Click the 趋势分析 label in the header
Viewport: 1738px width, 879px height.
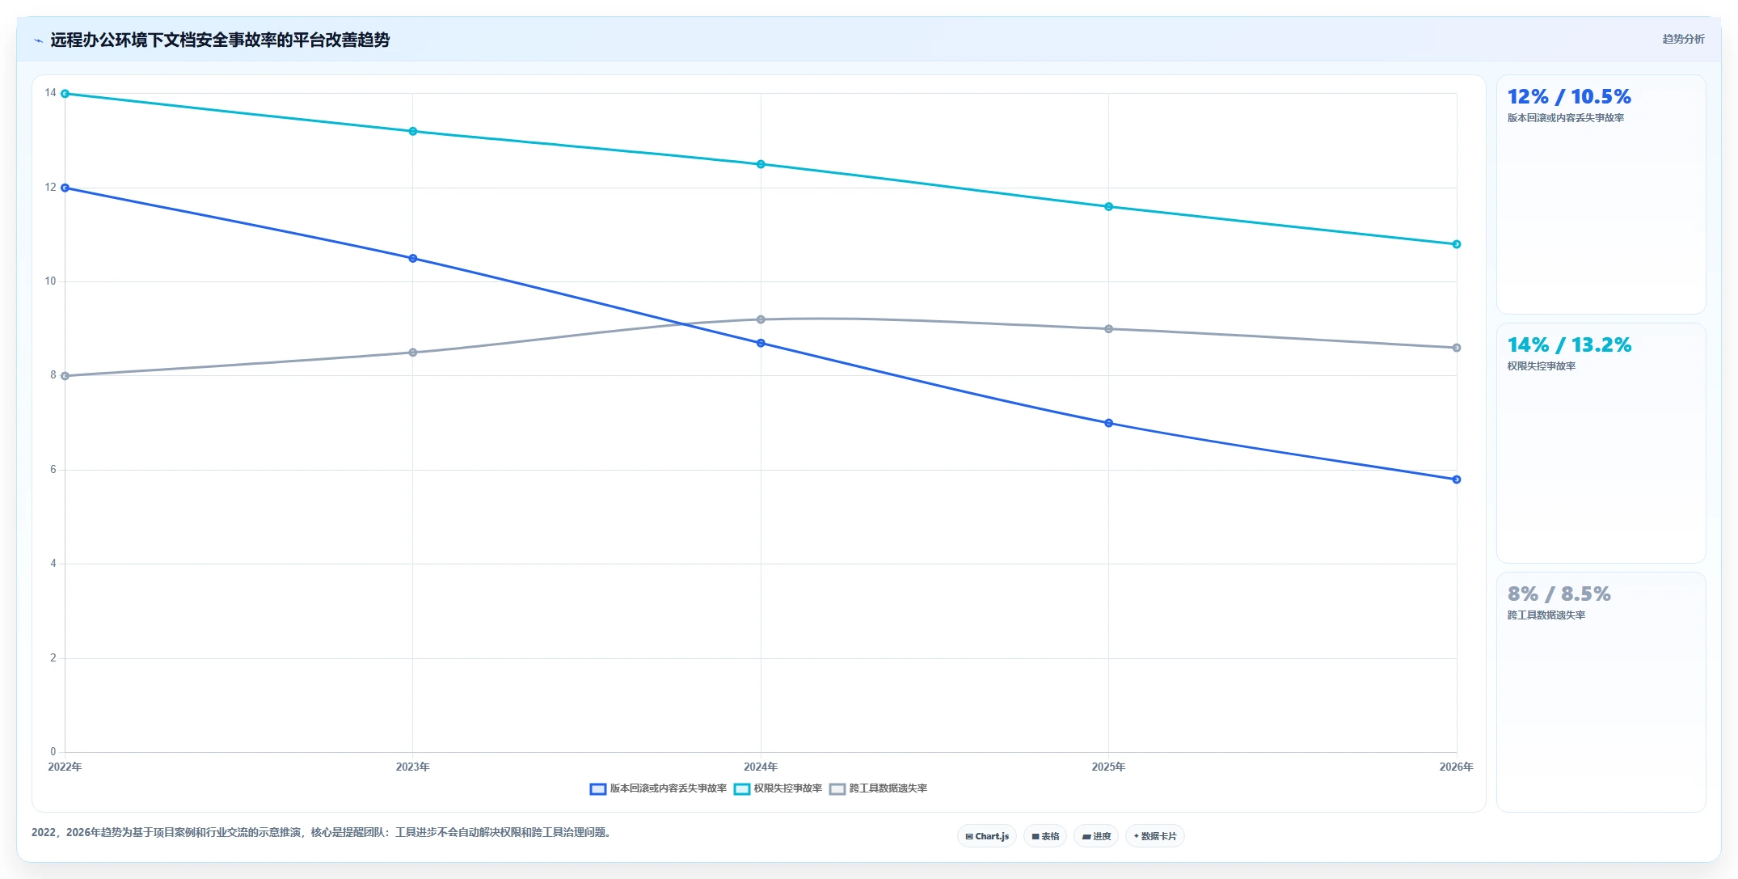point(1683,39)
